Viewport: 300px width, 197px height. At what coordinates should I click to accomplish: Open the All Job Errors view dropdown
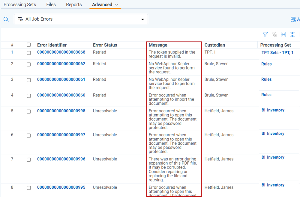[81, 19]
